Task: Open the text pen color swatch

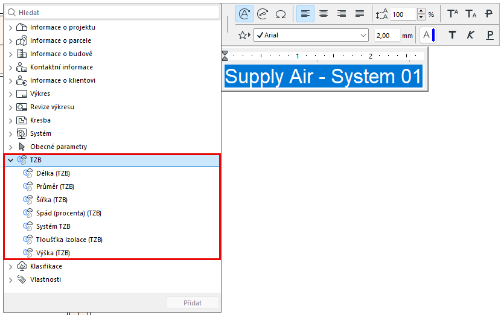Action: 428,35
